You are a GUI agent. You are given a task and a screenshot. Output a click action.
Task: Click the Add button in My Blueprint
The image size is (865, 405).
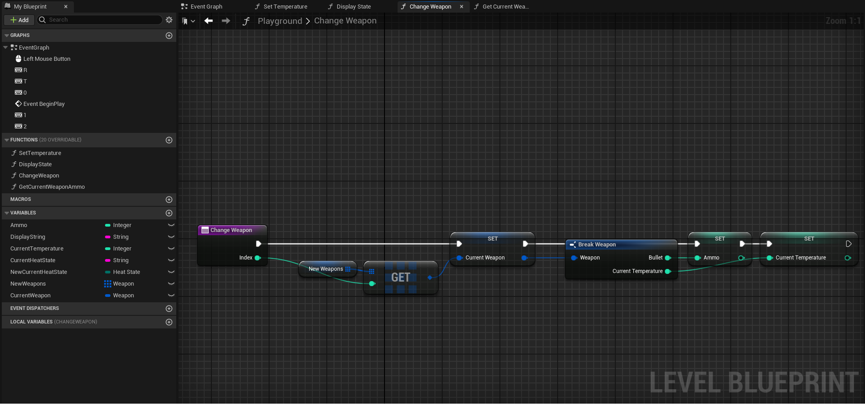[x=19, y=20]
